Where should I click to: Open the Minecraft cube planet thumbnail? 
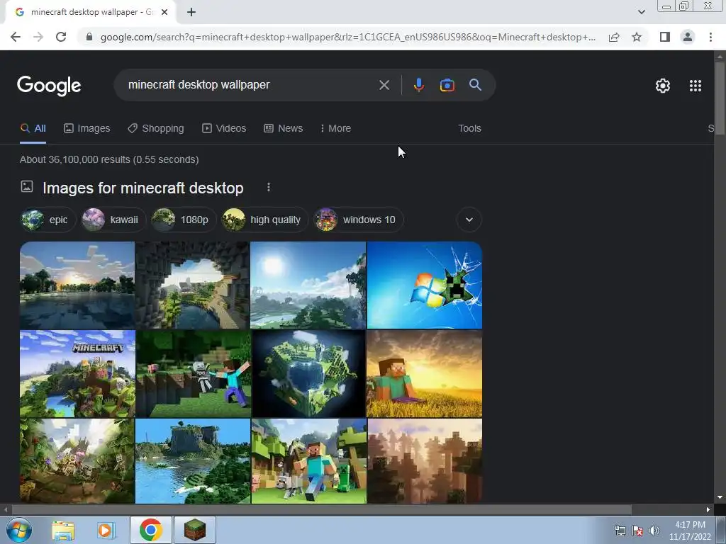(308, 374)
